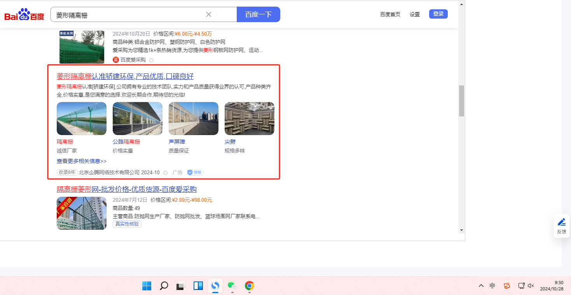This screenshot has width=571, height=295.
Task: Click the Baidu logo
Action: 24,15
